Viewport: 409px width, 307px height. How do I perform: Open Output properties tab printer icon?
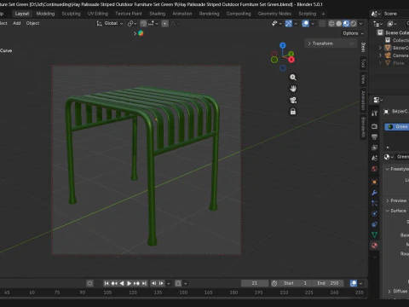pyautogui.click(x=374, y=136)
